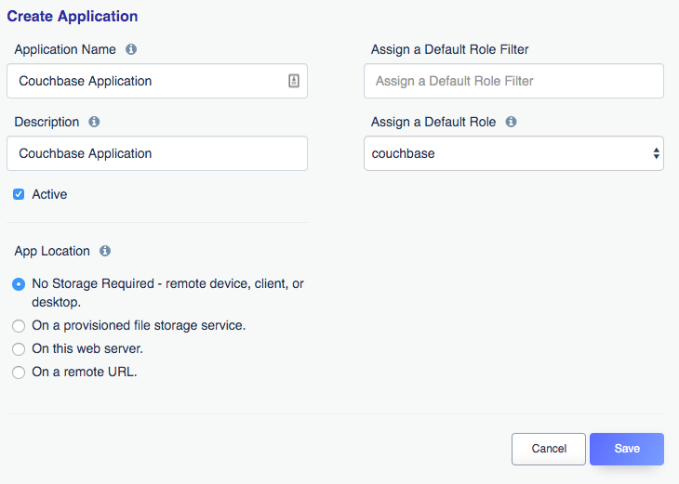Click the Description label text
The width and height of the screenshot is (679, 484).
coord(47,123)
